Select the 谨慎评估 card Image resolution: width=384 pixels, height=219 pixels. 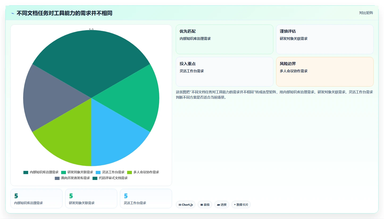[325, 39]
